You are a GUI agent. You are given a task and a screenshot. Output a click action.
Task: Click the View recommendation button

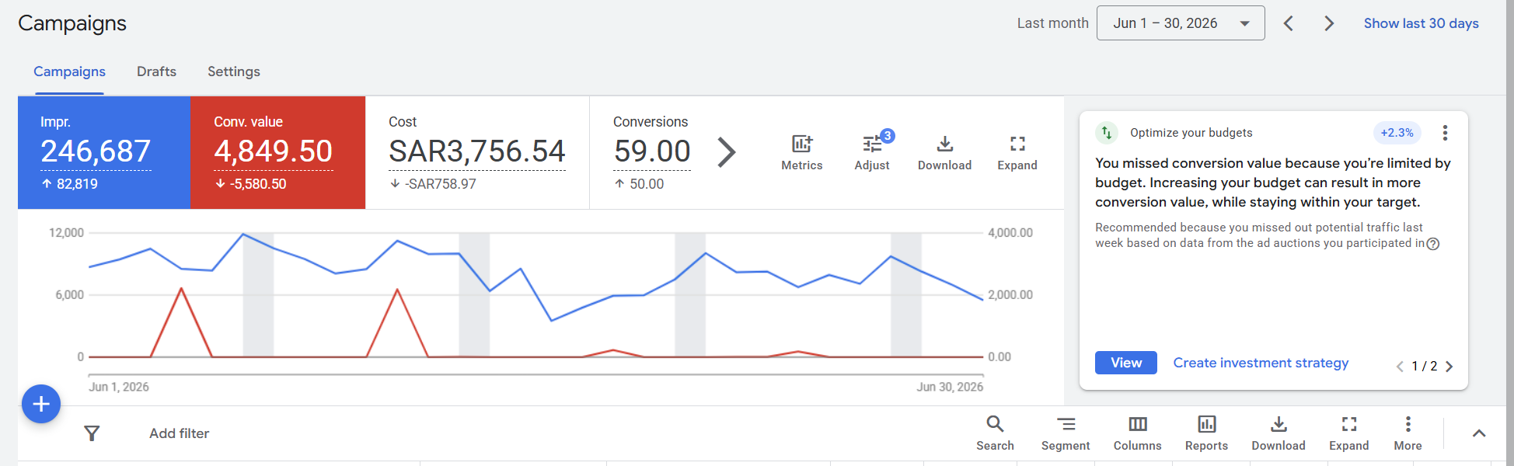[1126, 363]
